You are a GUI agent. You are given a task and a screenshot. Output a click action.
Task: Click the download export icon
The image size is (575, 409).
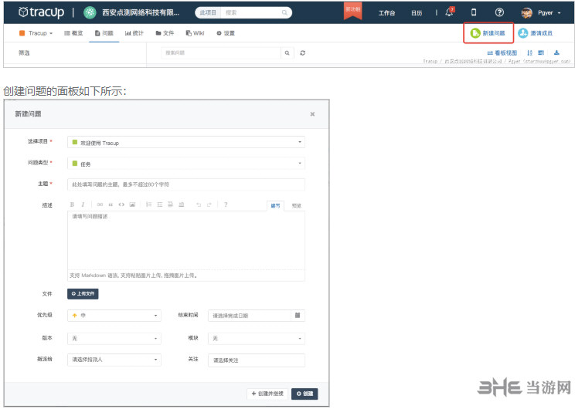(556, 52)
